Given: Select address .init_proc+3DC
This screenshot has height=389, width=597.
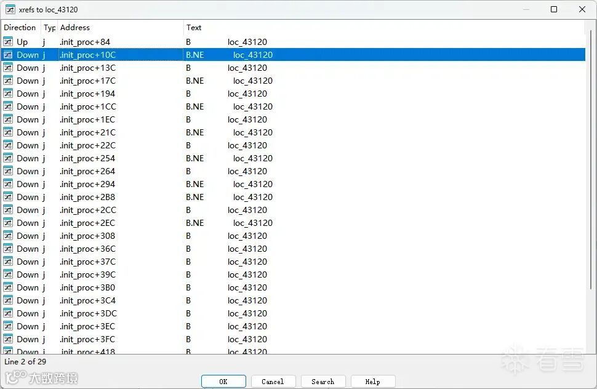Looking at the screenshot, I should (x=88, y=314).
